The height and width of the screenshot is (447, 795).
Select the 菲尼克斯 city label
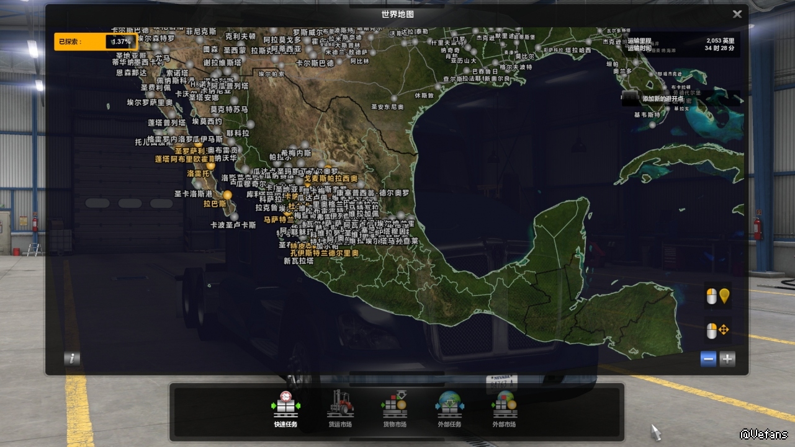pyautogui.click(x=201, y=32)
